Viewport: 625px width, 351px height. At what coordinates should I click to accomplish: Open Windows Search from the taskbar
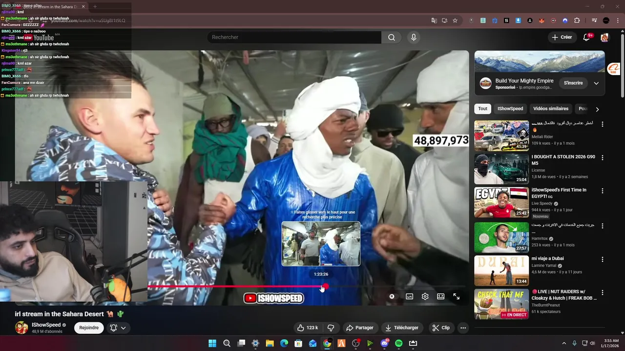[x=227, y=343]
